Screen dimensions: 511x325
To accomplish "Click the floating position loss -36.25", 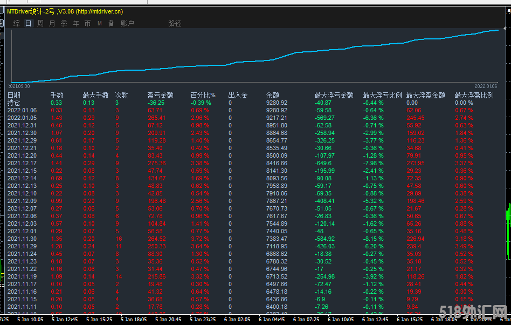I will (156, 103).
